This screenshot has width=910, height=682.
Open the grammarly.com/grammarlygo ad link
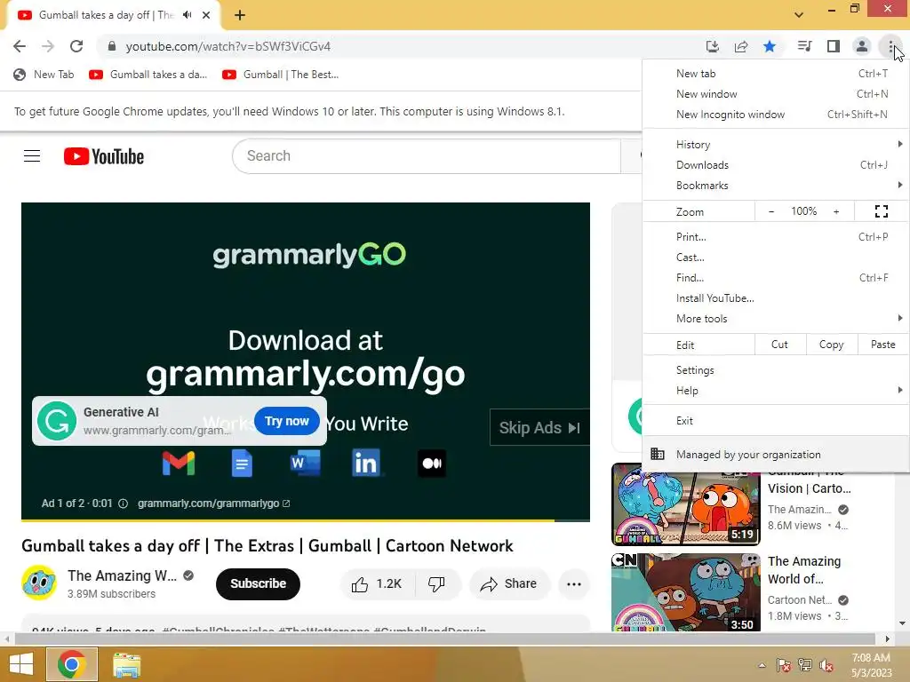point(213,504)
